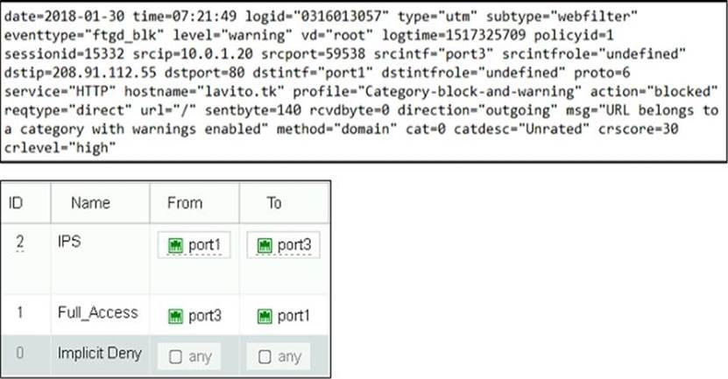Click policy ID 2 cell
This screenshot has width=728, height=379.
tap(19, 242)
